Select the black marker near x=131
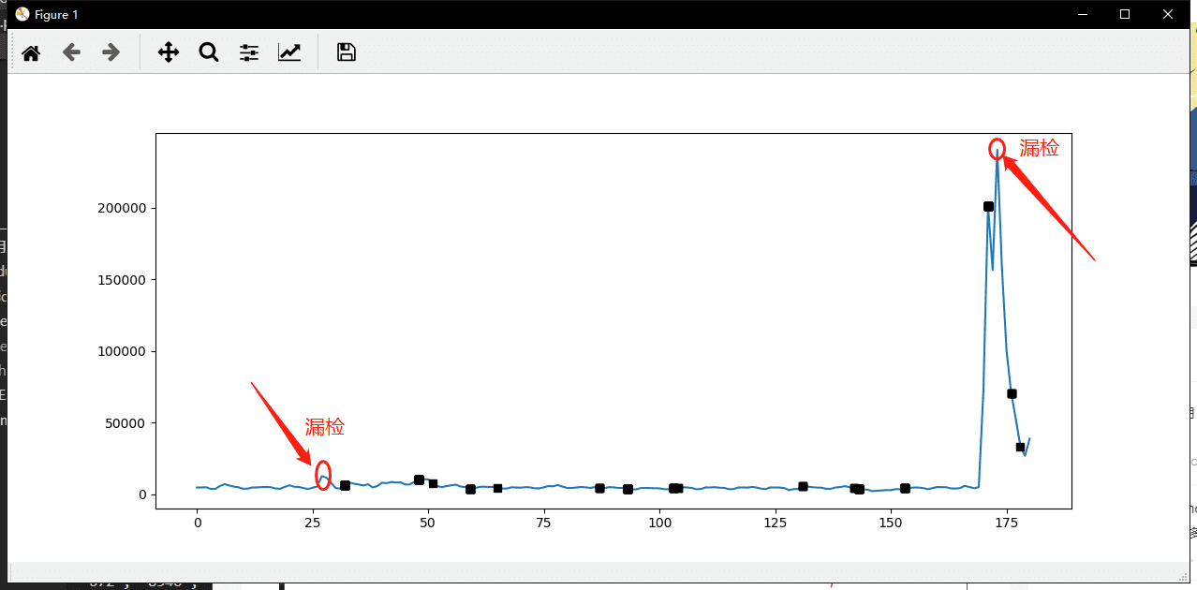The height and width of the screenshot is (590, 1197). [803, 486]
